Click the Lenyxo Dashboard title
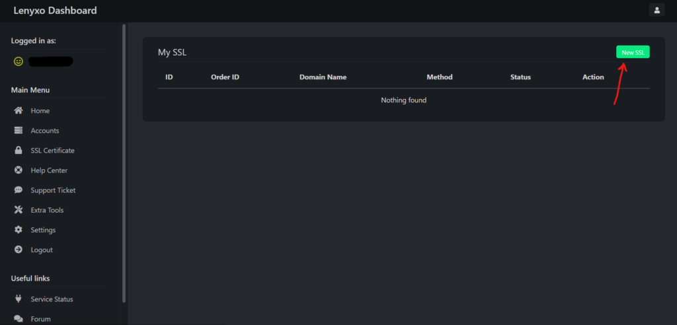The height and width of the screenshot is (325, 677). [56, 11]
